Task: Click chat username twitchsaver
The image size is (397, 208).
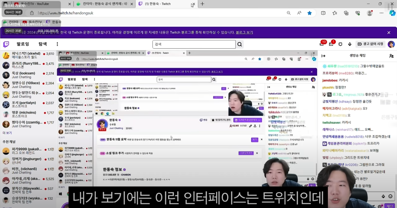Action: tap(331, 123)
